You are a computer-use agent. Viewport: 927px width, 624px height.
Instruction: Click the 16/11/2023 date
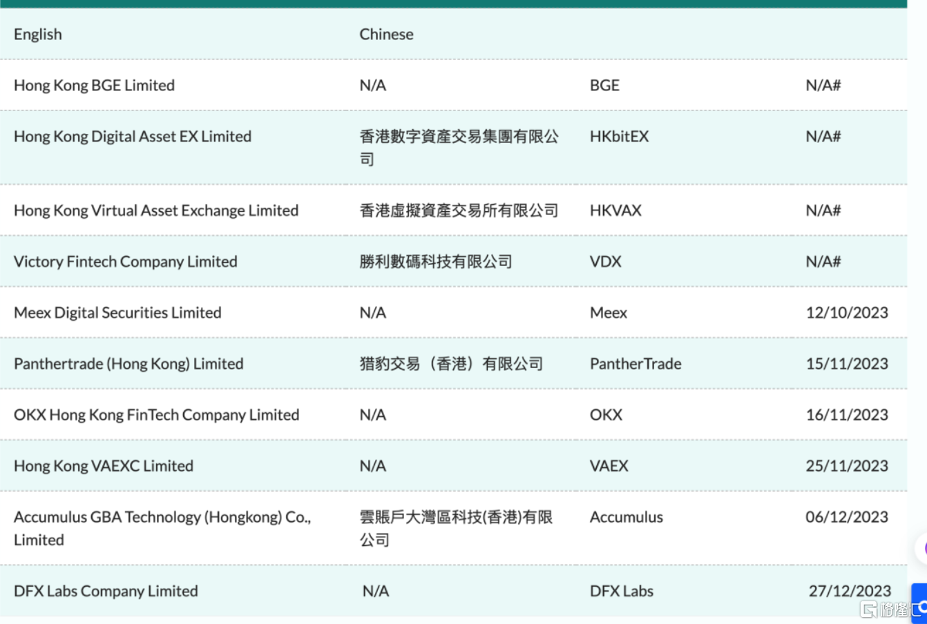click(847, 415)
